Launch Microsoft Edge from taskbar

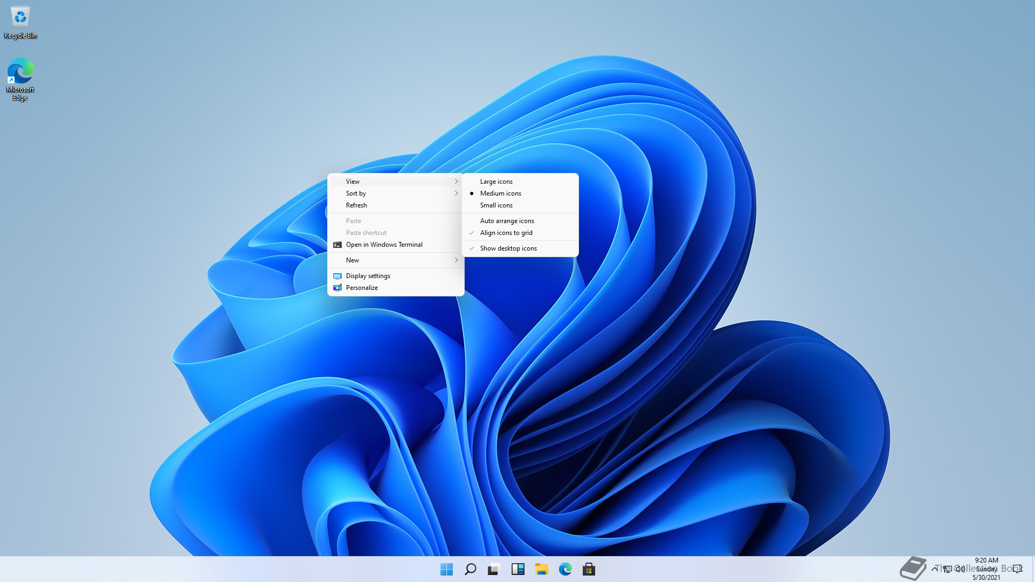(565, 569)
